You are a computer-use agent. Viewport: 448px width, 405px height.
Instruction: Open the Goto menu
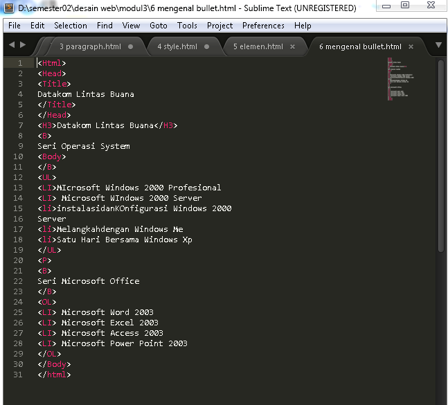(x=159, y=26)
